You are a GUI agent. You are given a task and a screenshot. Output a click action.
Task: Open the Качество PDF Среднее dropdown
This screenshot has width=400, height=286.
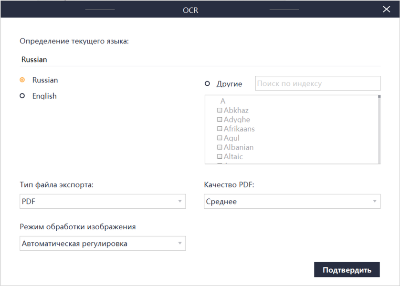tap(292, 202)
